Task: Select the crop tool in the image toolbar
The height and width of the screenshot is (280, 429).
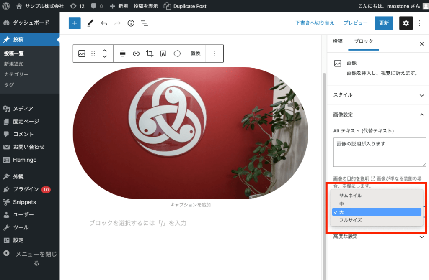Action: click(149, 53)
